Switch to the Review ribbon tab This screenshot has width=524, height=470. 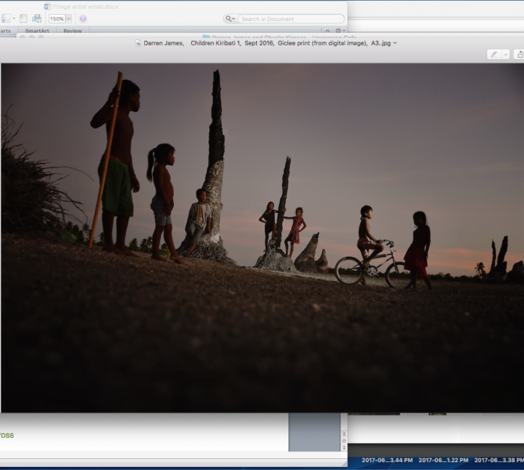(x=73, y=31)
